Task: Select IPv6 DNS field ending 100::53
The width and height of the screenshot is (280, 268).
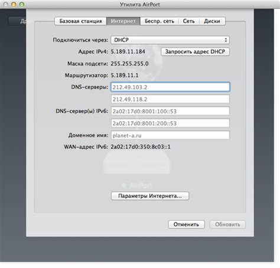Action: tap(170, 111)
